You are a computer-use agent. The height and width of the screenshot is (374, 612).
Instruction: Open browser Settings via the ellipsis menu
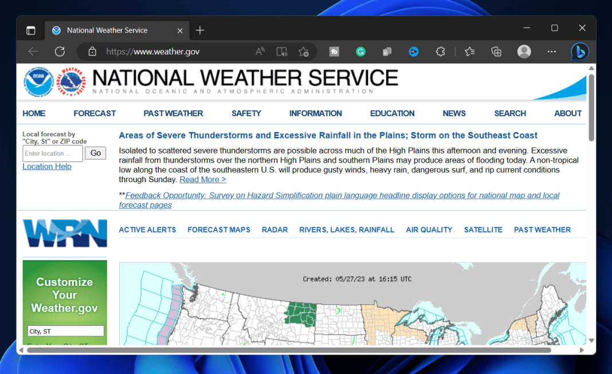pos(551,52)
